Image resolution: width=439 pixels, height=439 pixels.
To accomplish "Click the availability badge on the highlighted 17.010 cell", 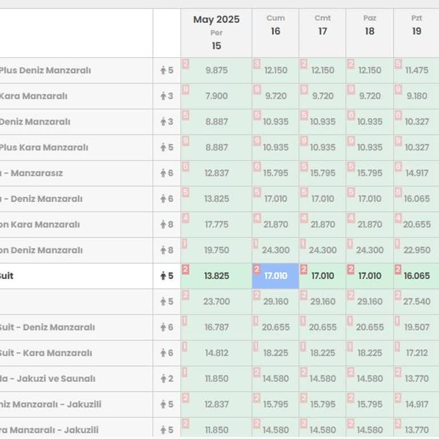I will (x=257, y=269).
